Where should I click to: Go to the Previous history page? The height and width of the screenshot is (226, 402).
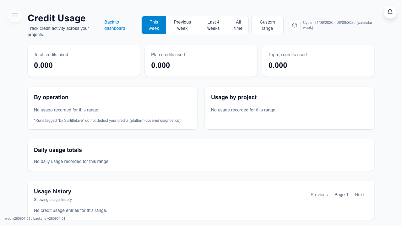[319, 195]
